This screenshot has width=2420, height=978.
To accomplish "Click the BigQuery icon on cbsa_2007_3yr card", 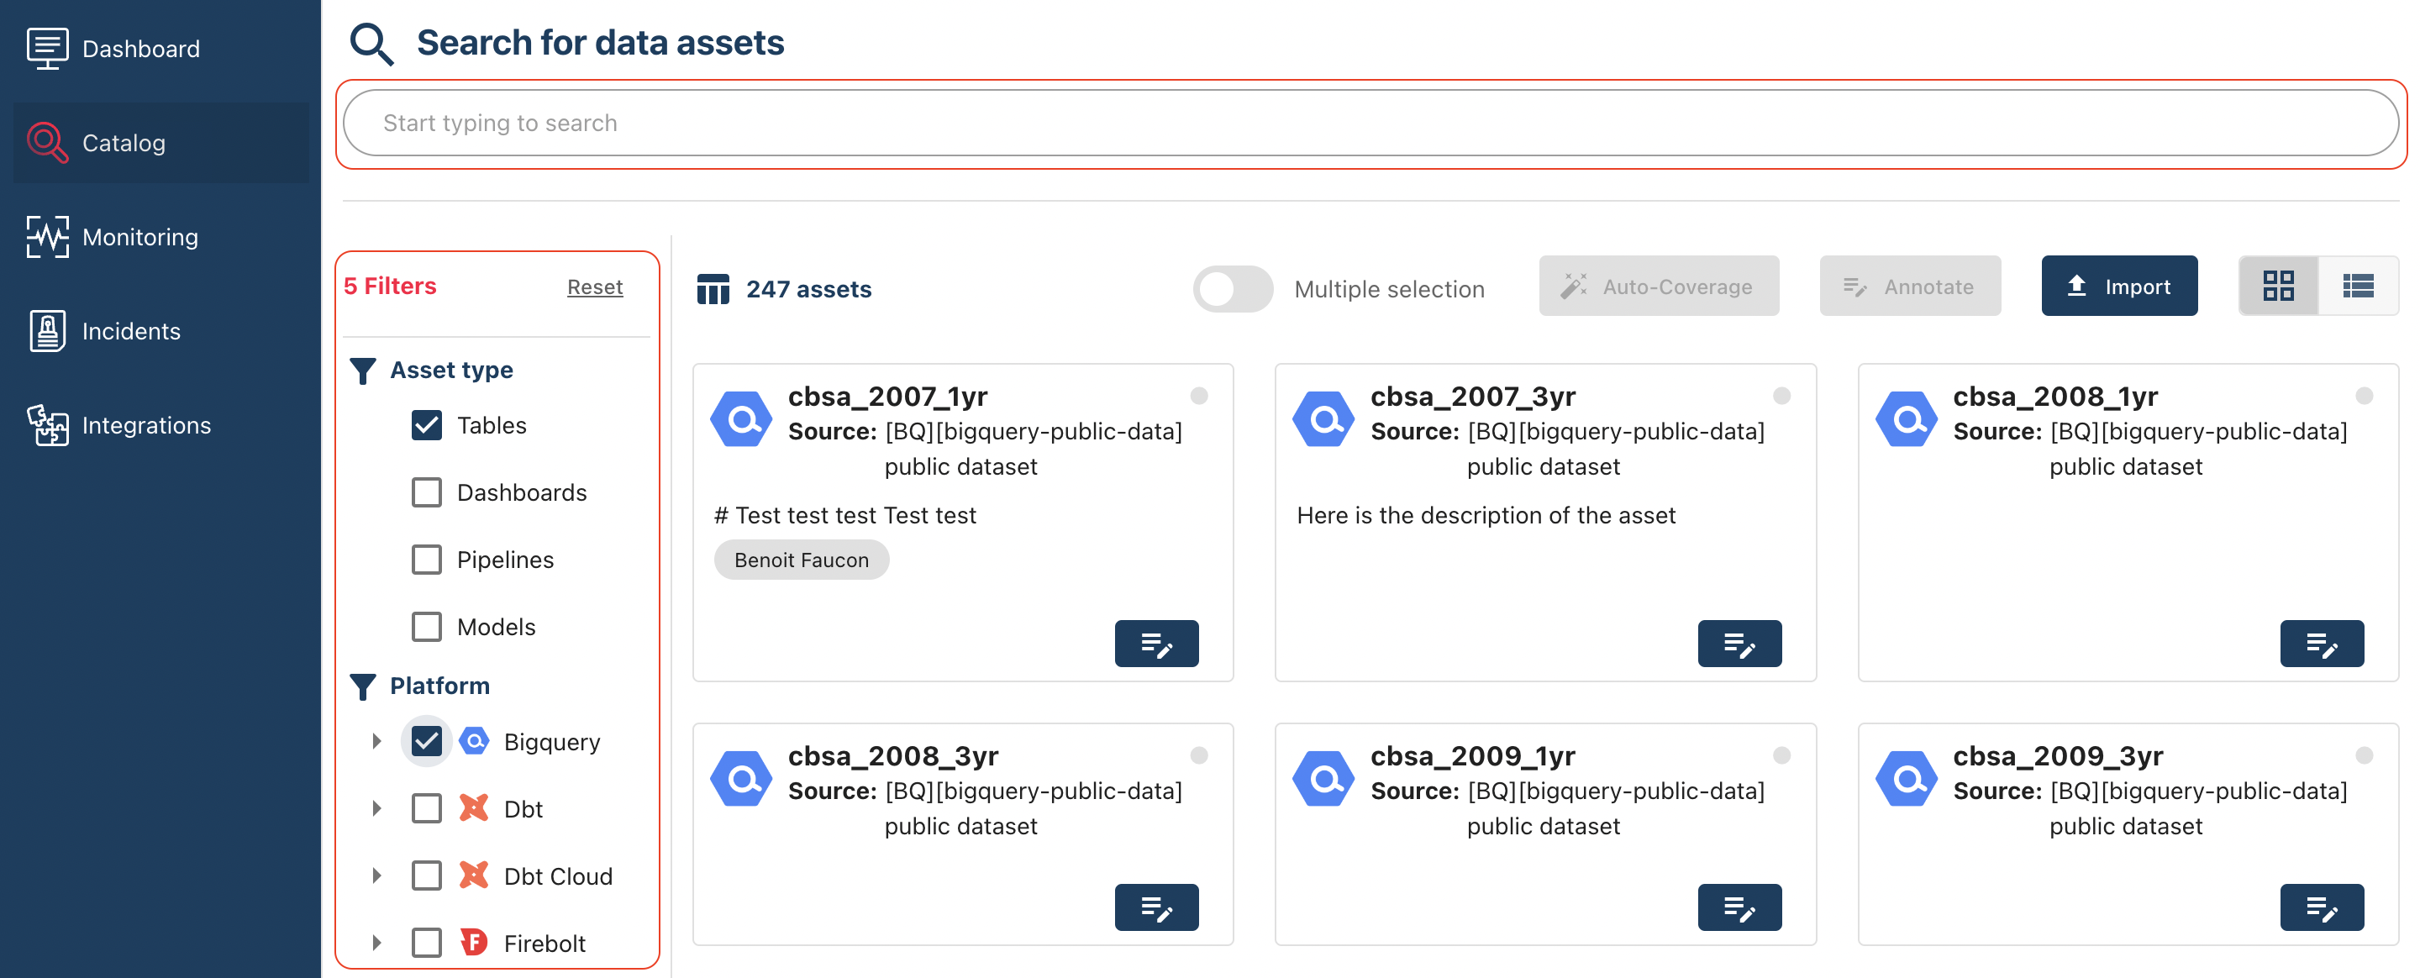I will click(x=1323, y=419).
